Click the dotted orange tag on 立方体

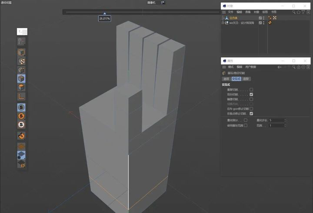point(270,18)
